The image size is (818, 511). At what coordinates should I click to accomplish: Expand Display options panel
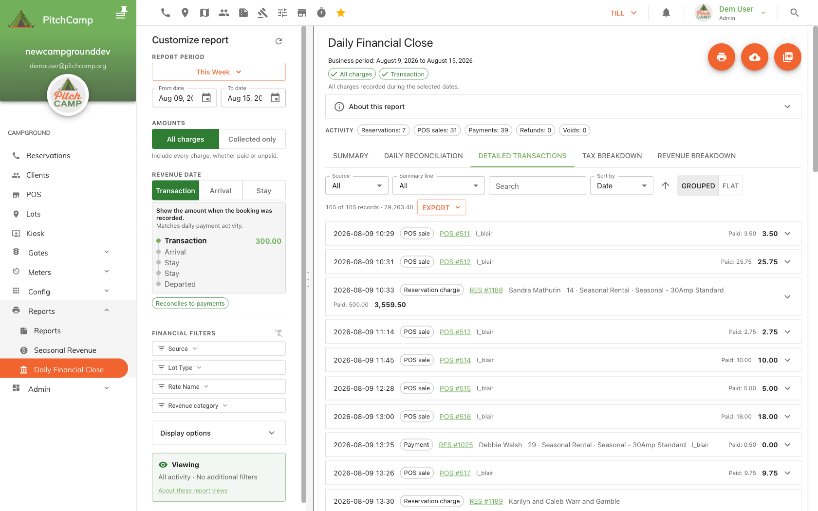[x=219, y=433]
